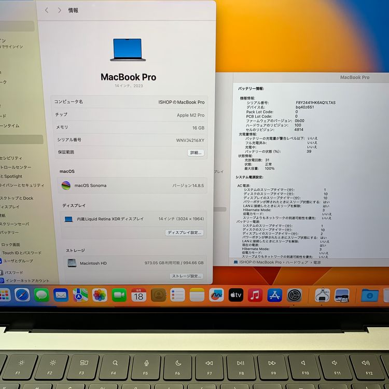Open Notes from the Dock
The width and height of the screenshot is (389, 389).
[197, 295]
